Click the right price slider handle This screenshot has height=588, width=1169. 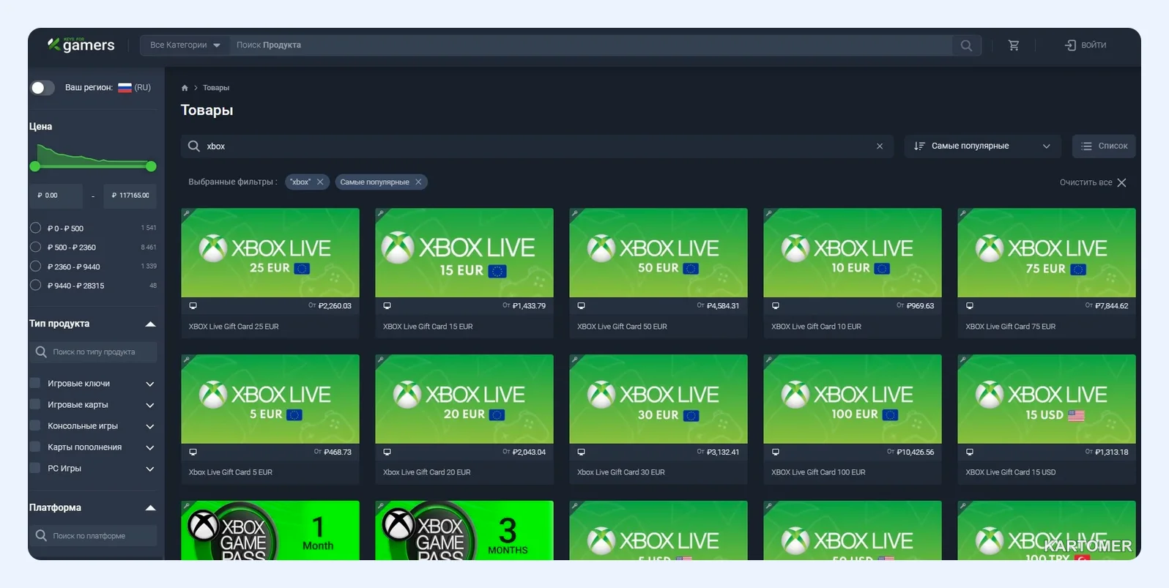(x=151, y=166)
